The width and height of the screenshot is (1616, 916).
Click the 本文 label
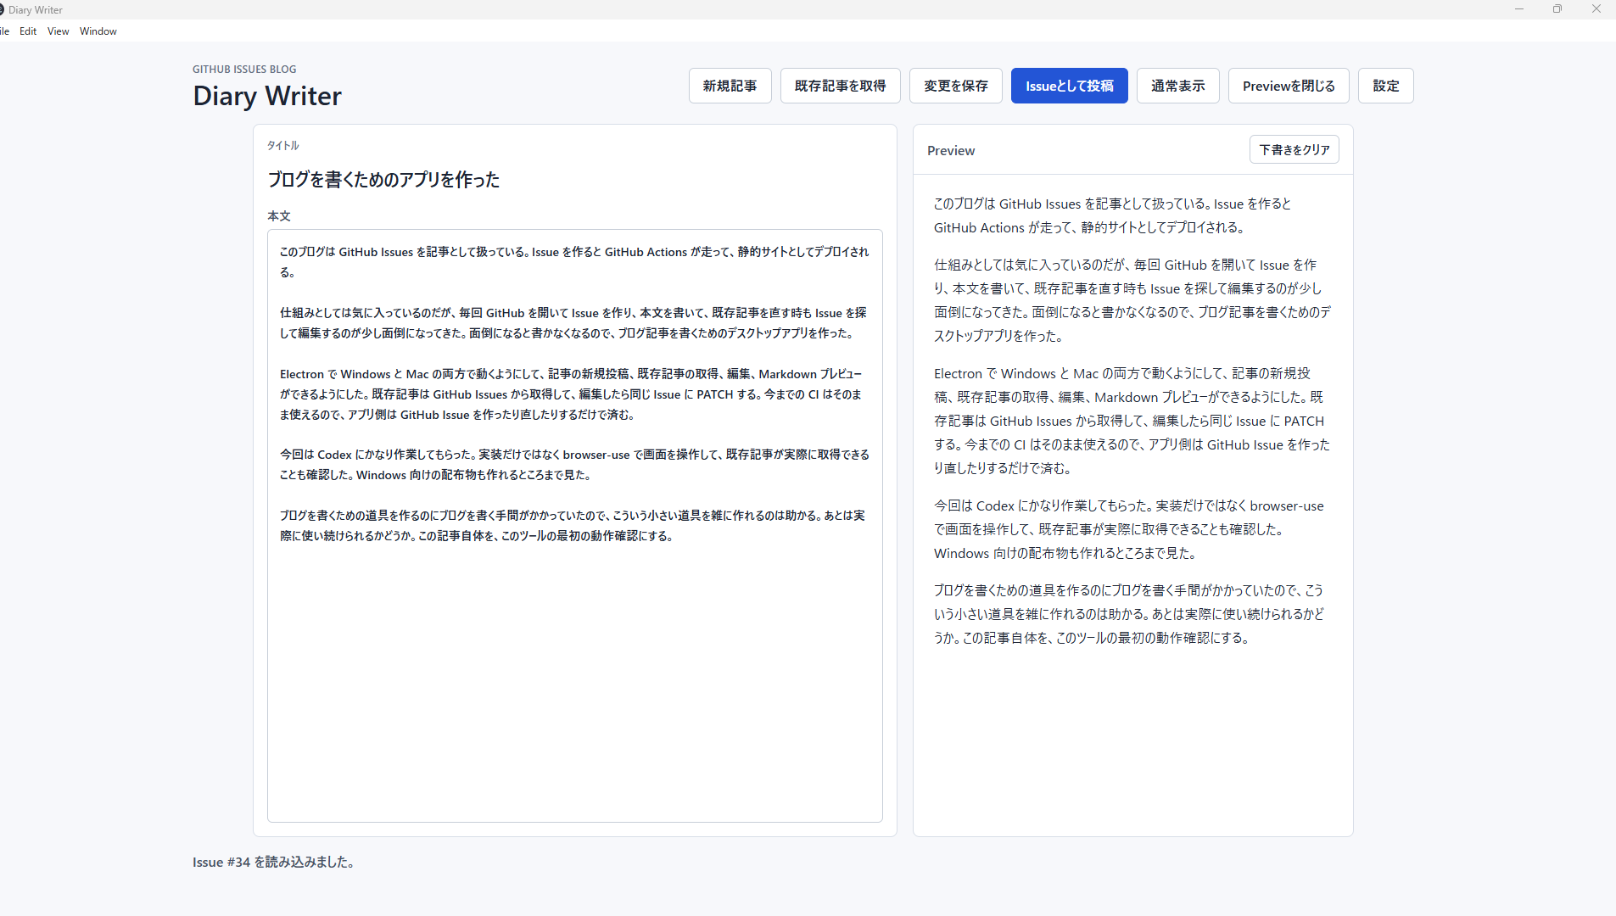click(x=279, y=216)
